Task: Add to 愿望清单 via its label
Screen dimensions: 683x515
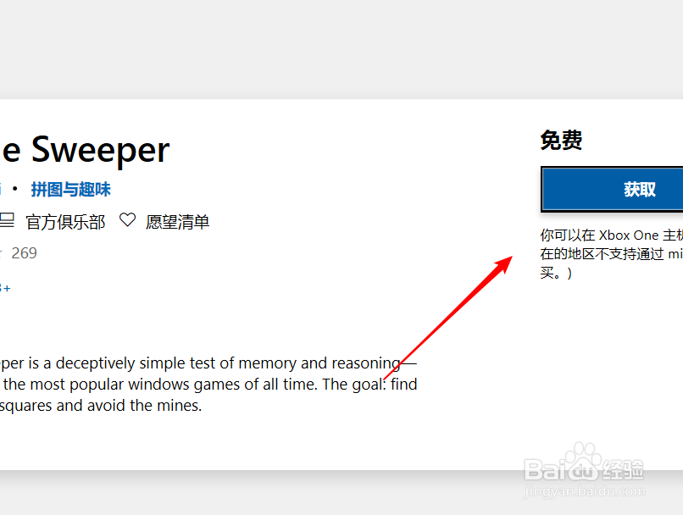Action: tap(178, 222)
